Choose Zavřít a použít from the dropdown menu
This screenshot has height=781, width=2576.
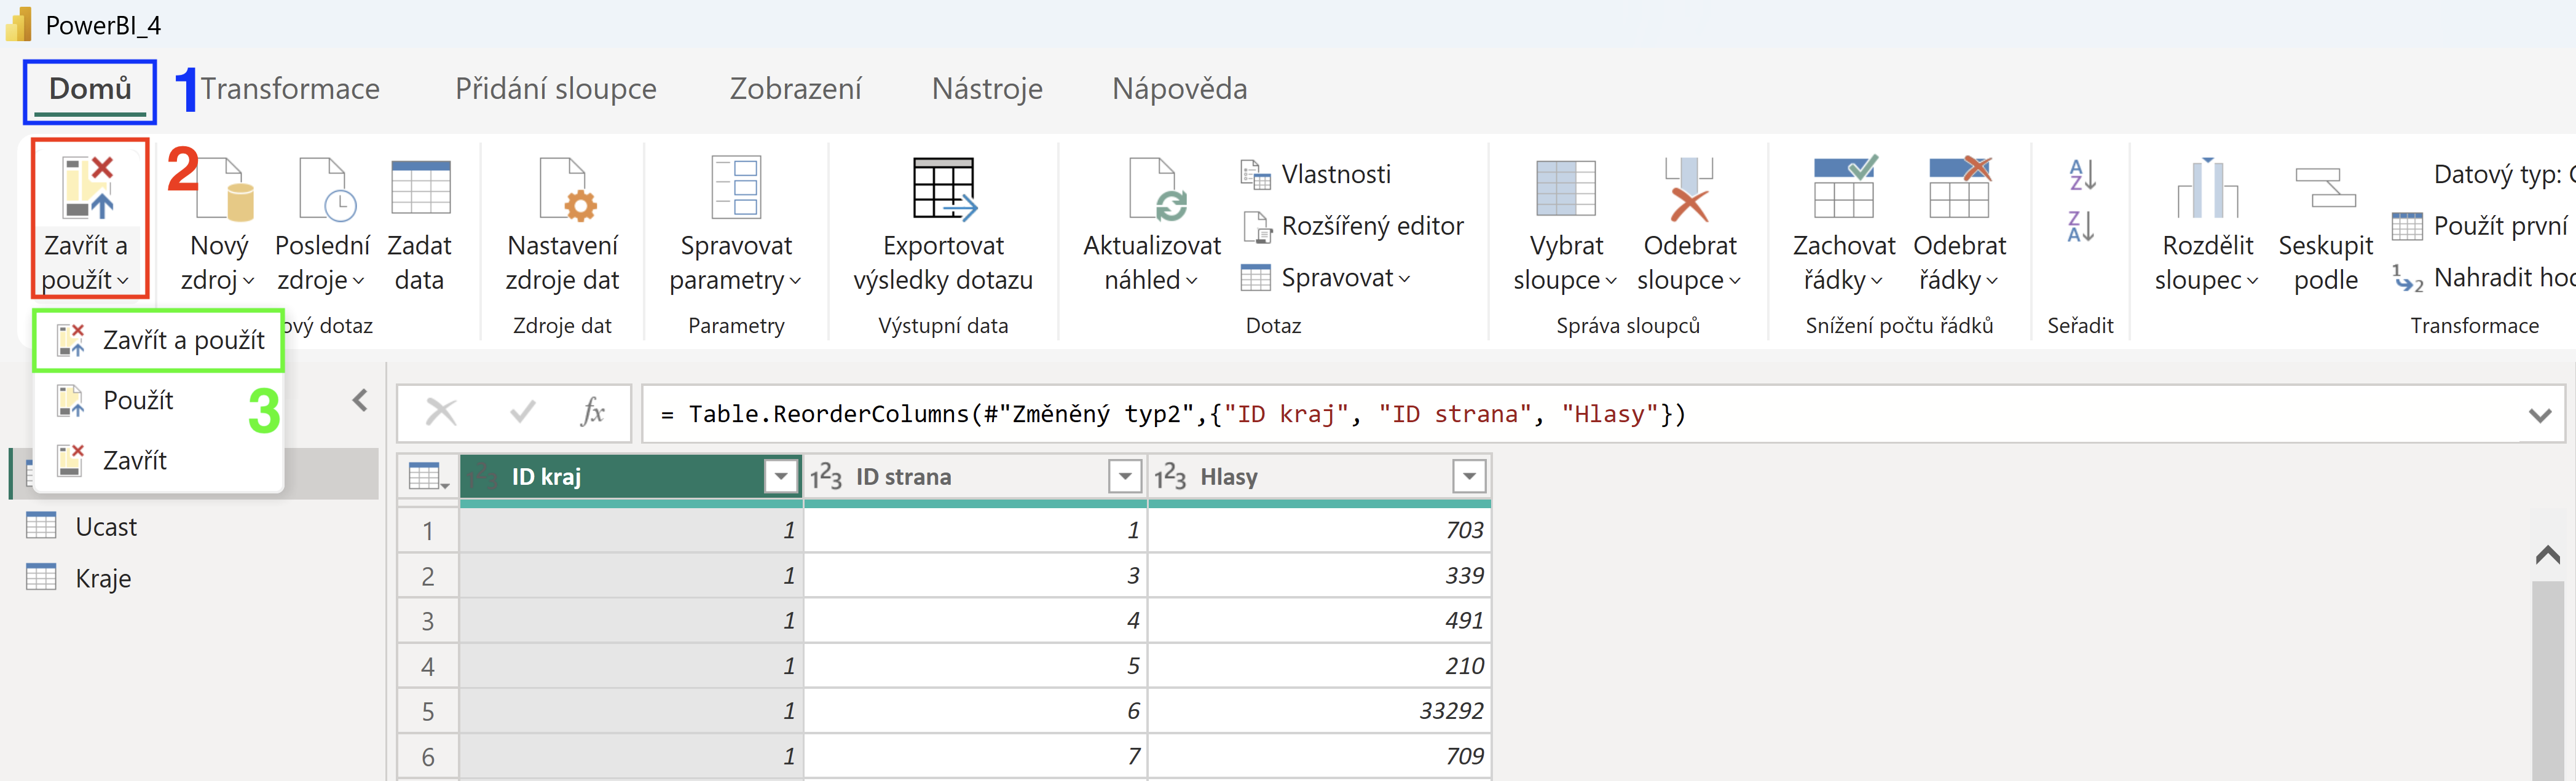[159, 340]
